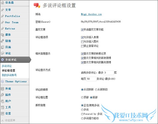Open 多说评论 submenu link
This screenshot has width=158, height=124.
(x=7, y=66)
